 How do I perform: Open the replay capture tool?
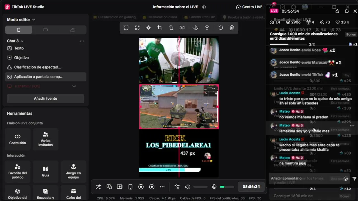(x=152, y=187)
